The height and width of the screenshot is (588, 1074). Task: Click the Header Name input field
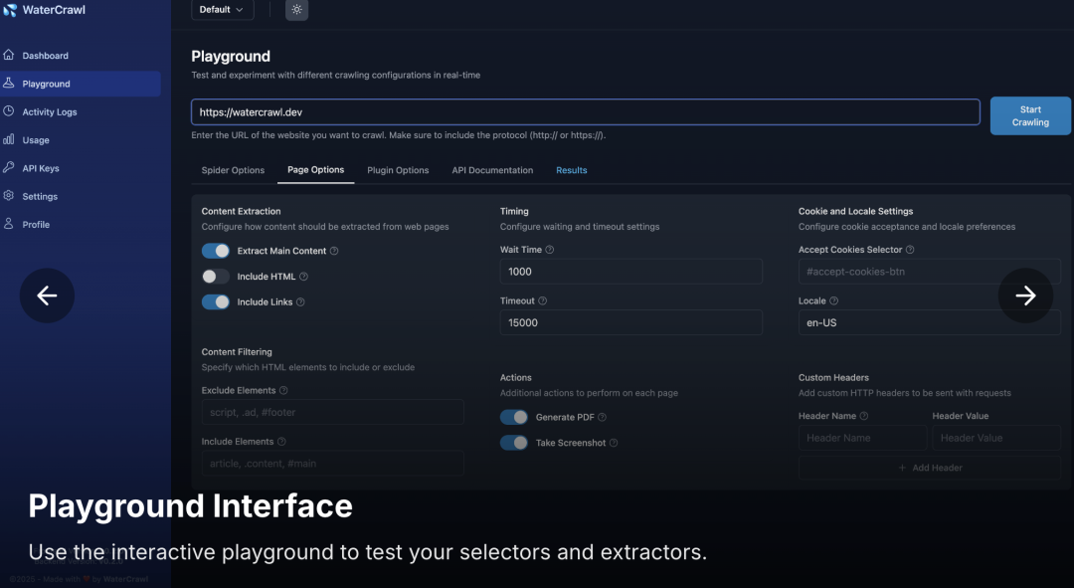coord(863,438)
